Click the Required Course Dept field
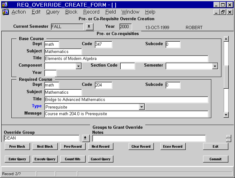Screen dimensions: 235x178 point(52,85)
